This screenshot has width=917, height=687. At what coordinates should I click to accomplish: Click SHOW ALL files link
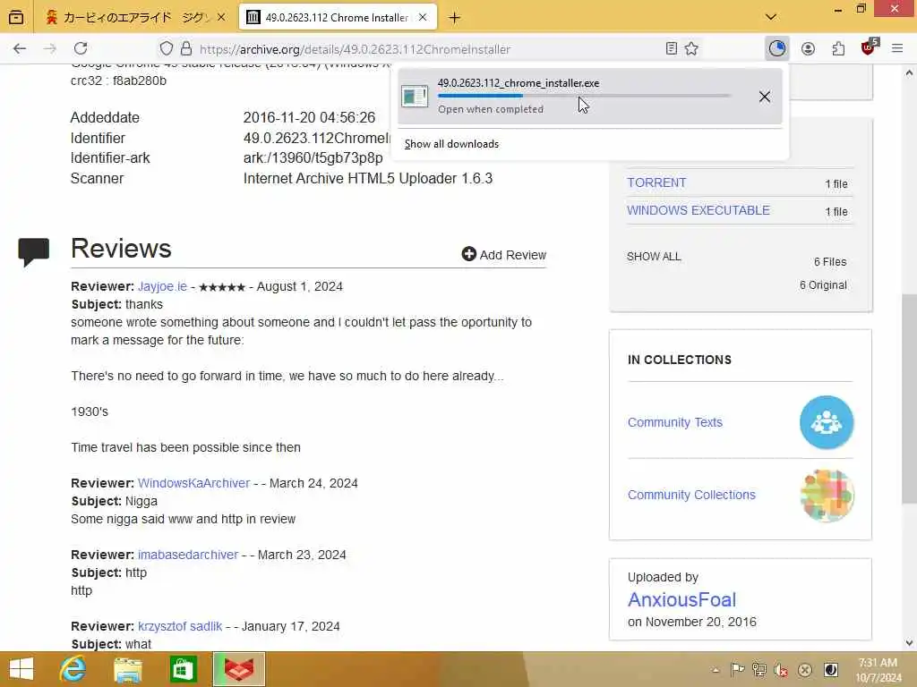(x=654, y=257)
